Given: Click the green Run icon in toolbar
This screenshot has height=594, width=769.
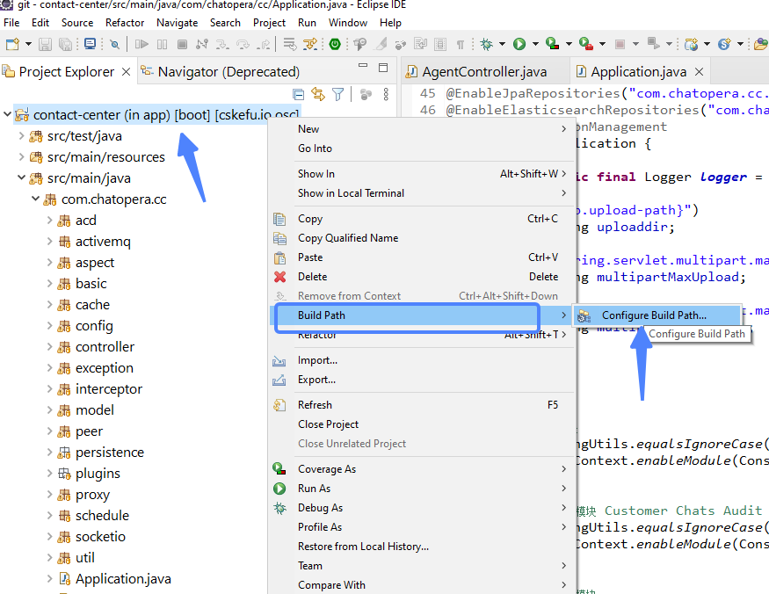Looking at the screenshot, I should [x=519, y=44].
